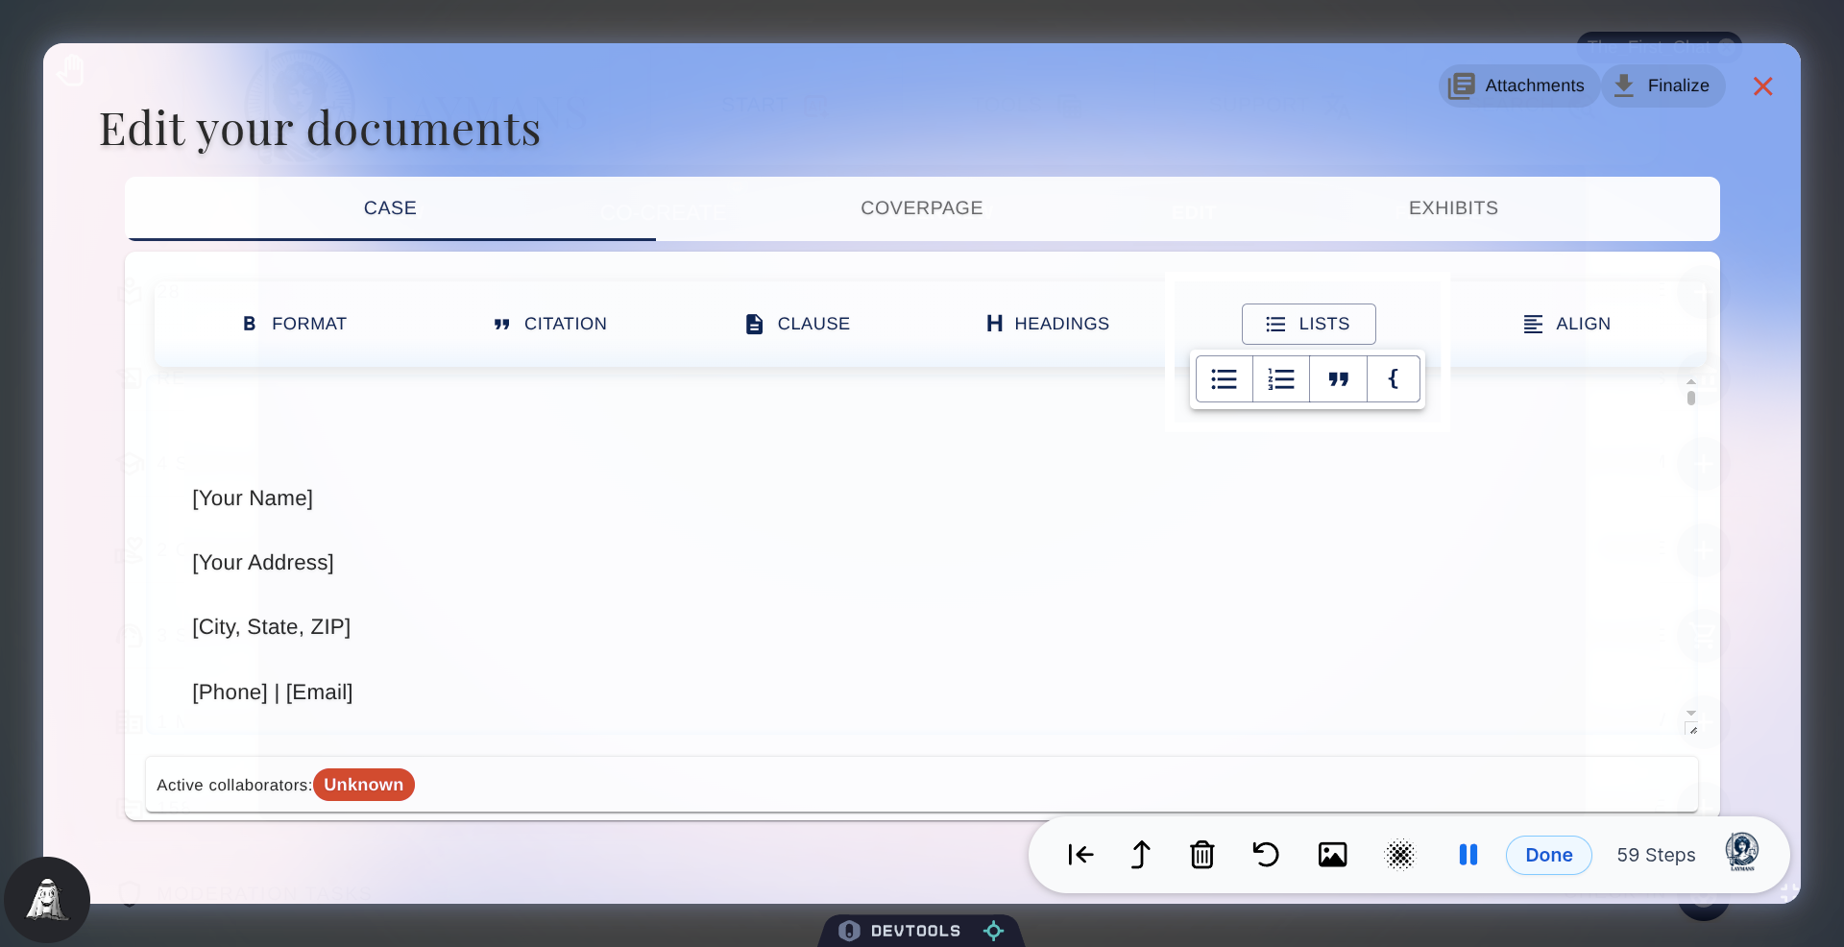Insert a bulleted list
The height and width of the screenshot is (947, 1844).
(1224, 379)
